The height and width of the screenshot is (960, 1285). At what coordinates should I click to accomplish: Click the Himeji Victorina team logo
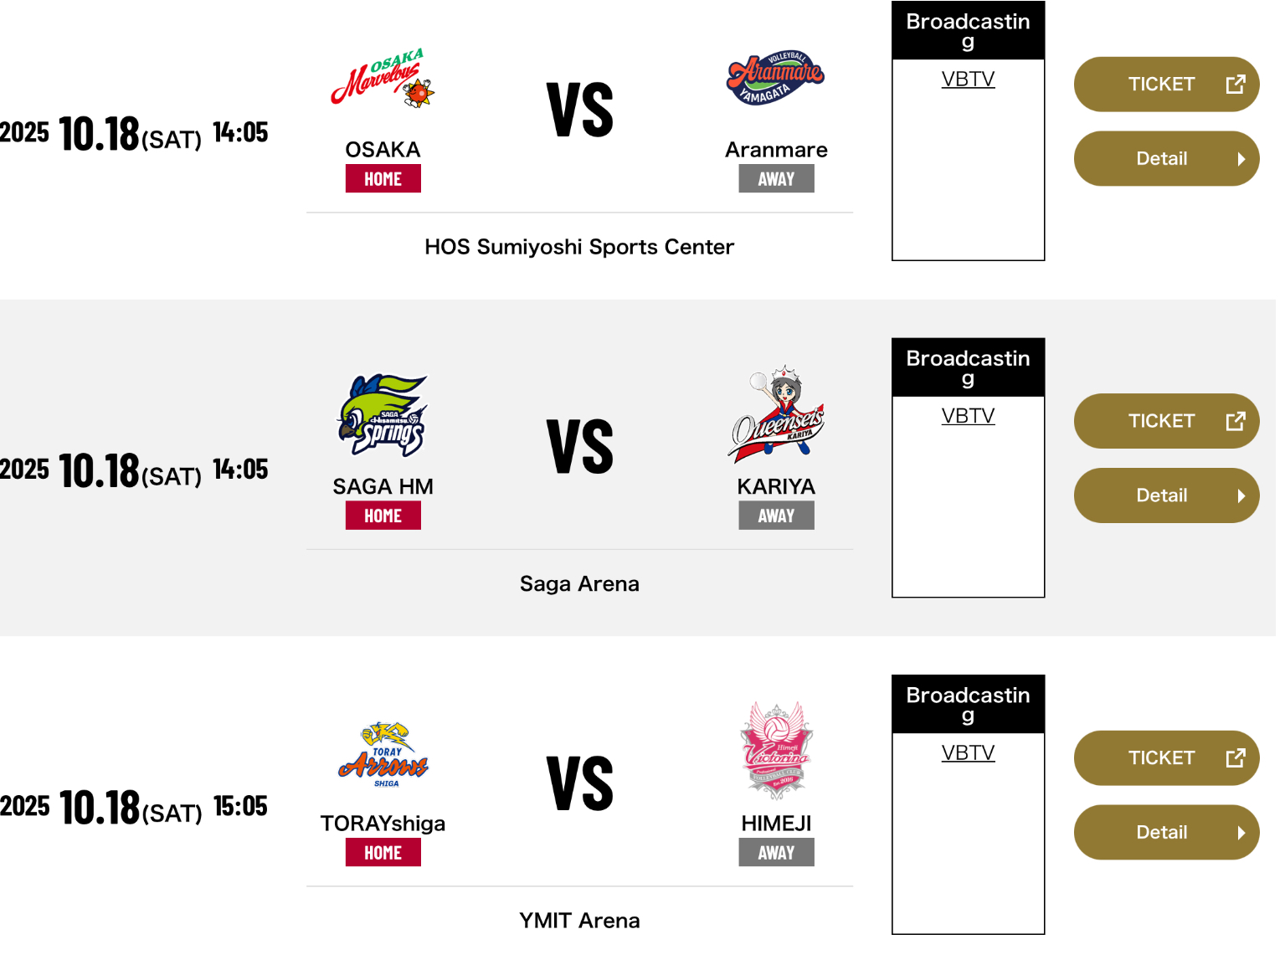[x=776, y=752]
